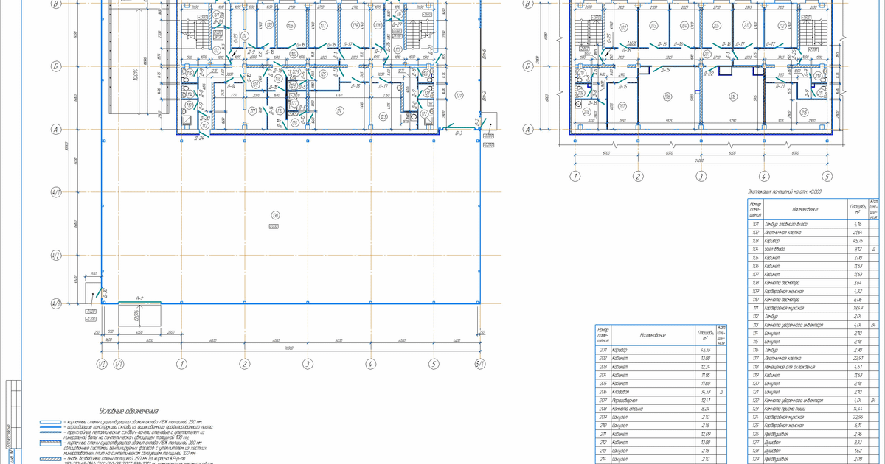This screenshot has width=885, height=464.
Task: Click 'Переговорная' in row 207
Action: click(x=625, y=400)
